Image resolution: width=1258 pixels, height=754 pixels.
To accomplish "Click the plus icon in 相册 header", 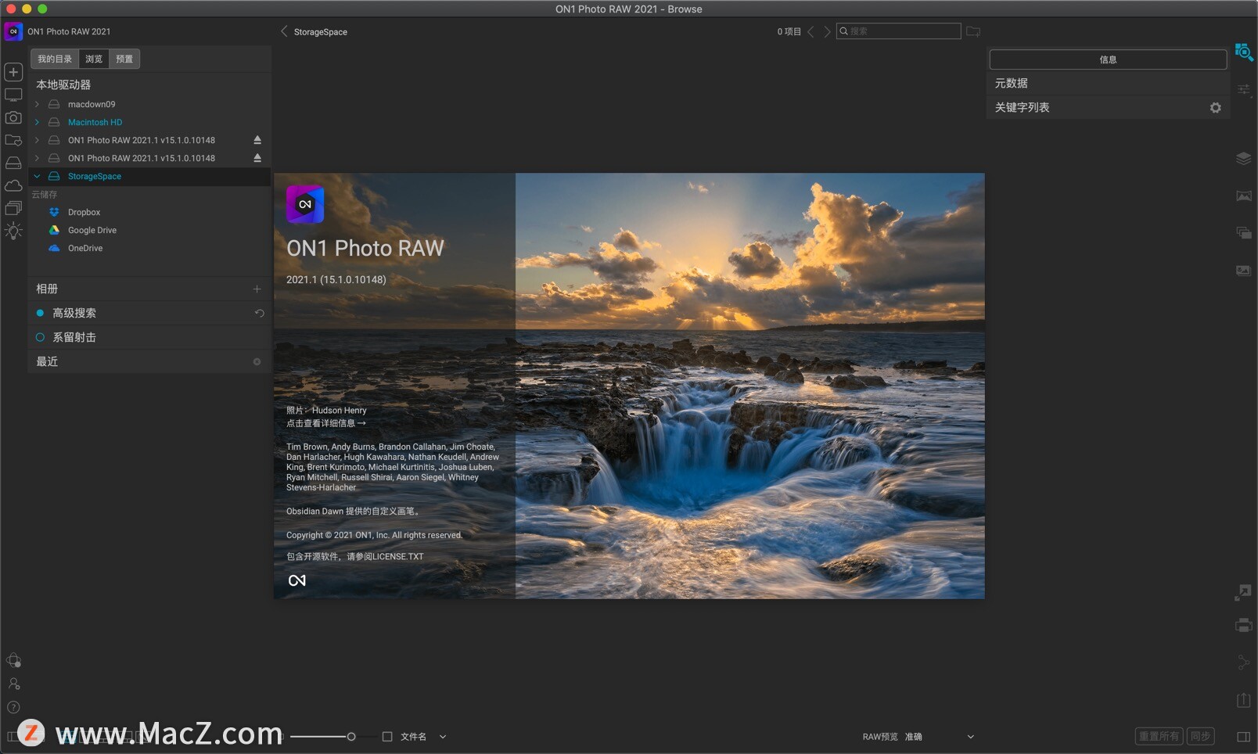I will [257, 289].
